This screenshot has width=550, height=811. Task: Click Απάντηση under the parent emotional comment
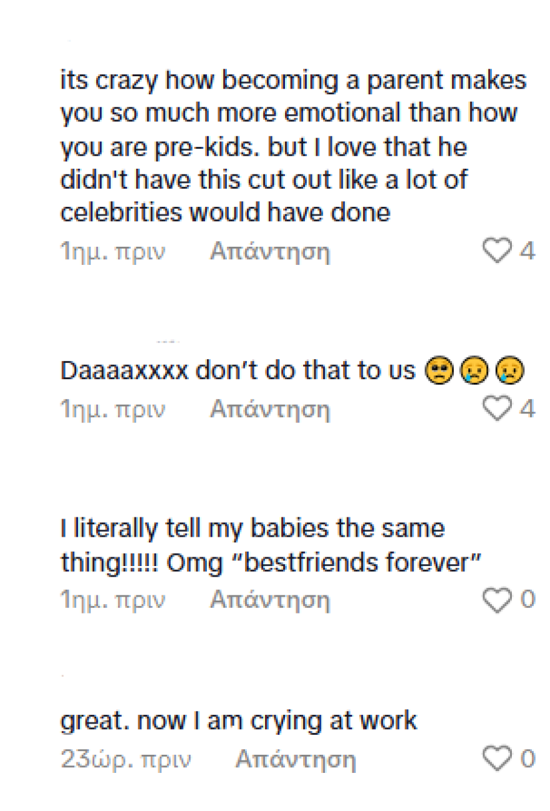(269, 252)
